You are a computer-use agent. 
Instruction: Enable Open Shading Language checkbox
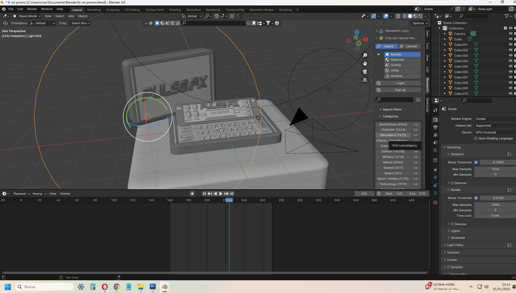pos(476,138)
